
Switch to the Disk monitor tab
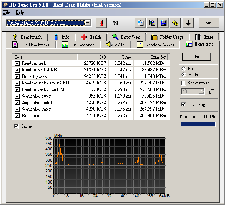click(78, 45)
